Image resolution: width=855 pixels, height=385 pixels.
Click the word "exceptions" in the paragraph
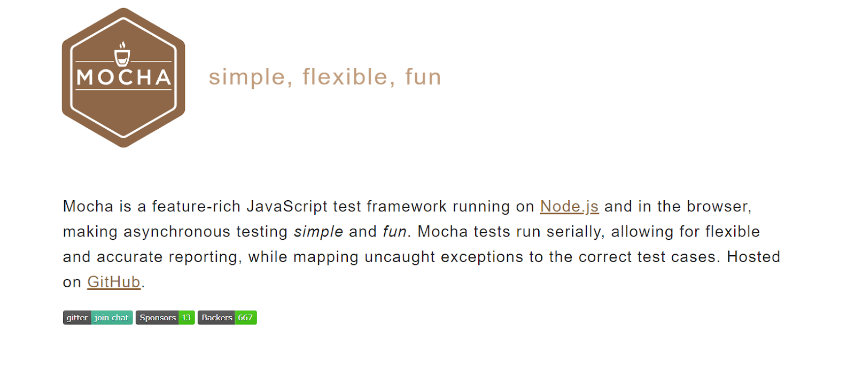coord(482,257)
